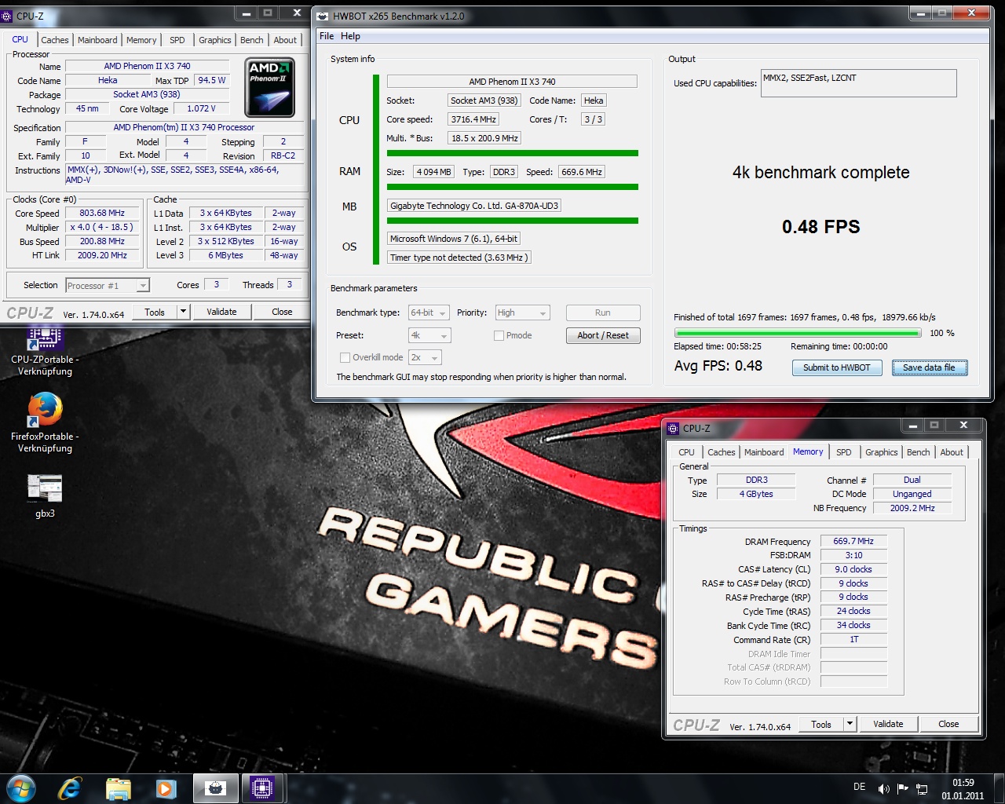Open the CPU-ZPortable desktop shortcut
The image size is (1005, 804).
[45, 351]
